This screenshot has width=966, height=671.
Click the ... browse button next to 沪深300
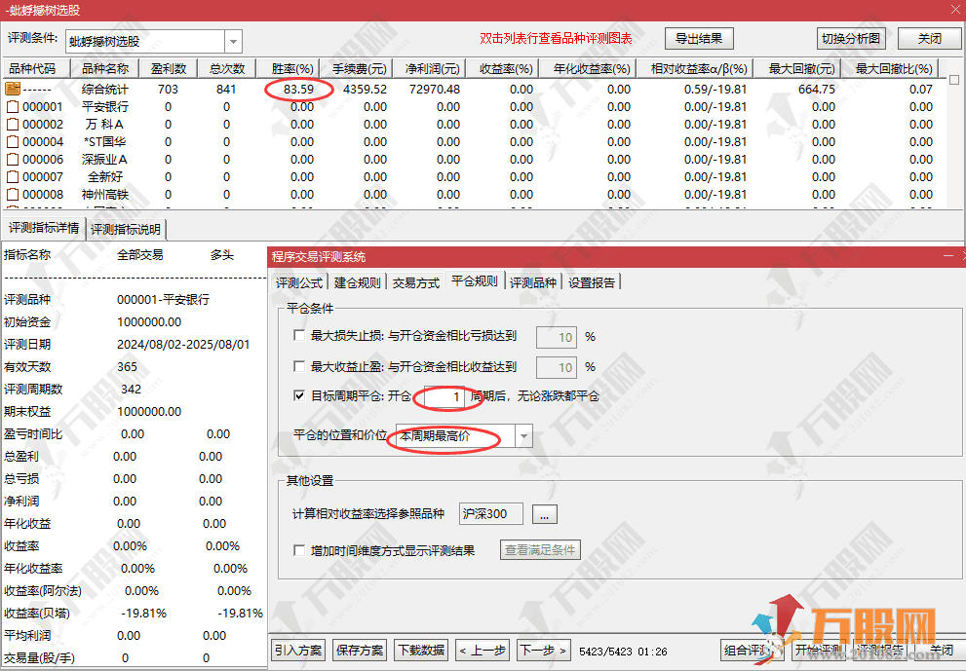(544, 514)
